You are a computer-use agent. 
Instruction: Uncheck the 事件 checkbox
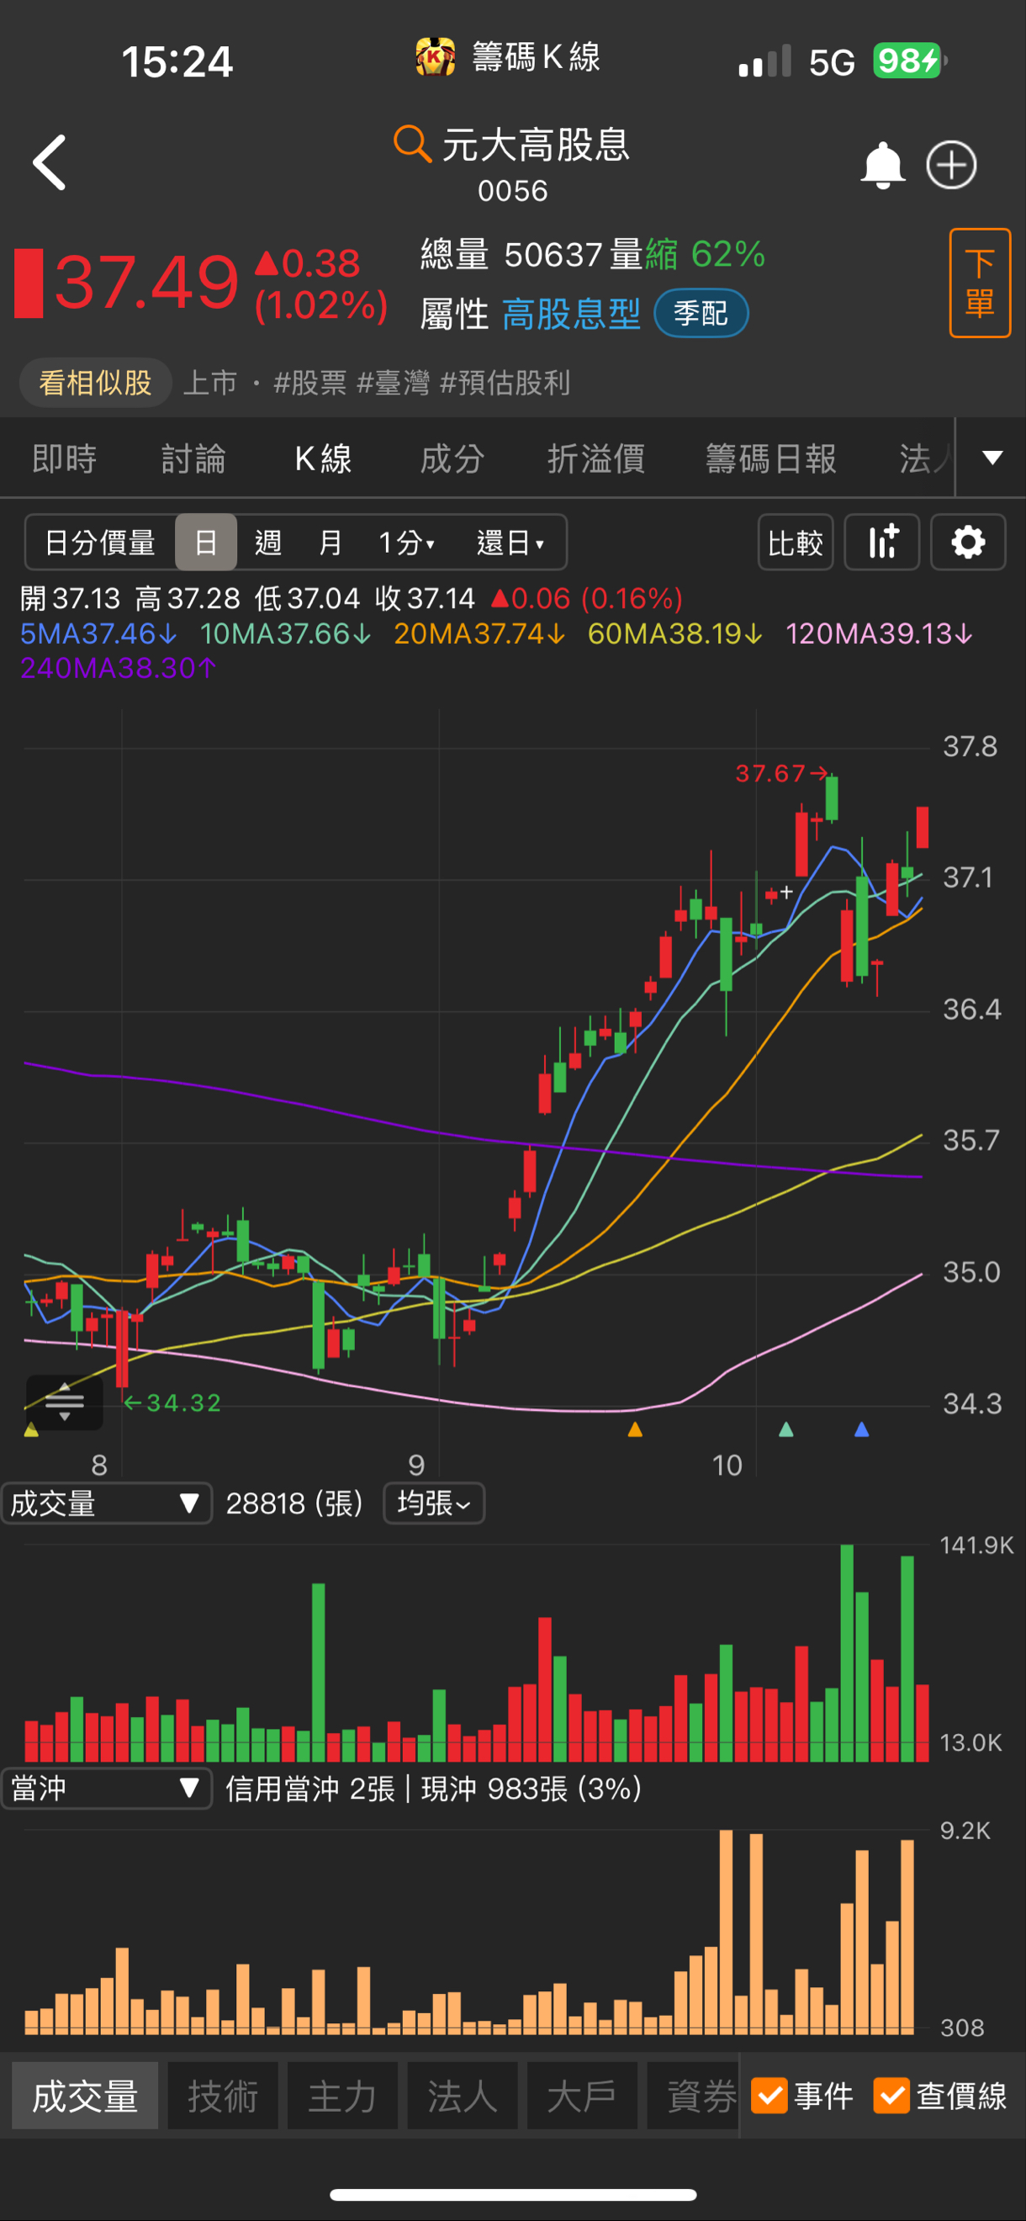click(770, 2096)
